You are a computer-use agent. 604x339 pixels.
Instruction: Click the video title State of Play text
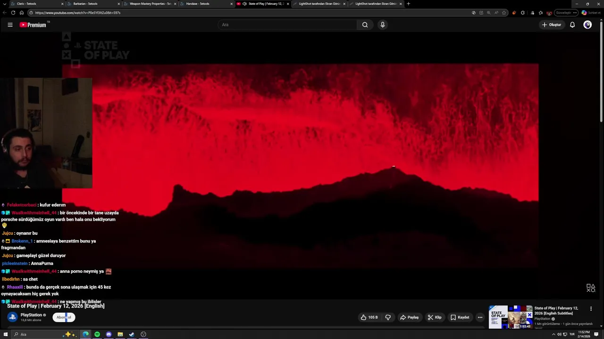point(56,306)
